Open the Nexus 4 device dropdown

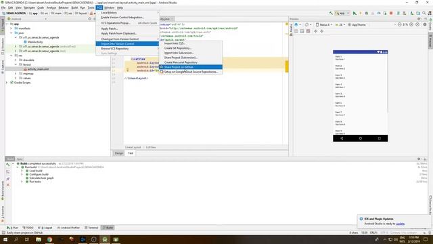pyautogui.click(x=324, y=24)
